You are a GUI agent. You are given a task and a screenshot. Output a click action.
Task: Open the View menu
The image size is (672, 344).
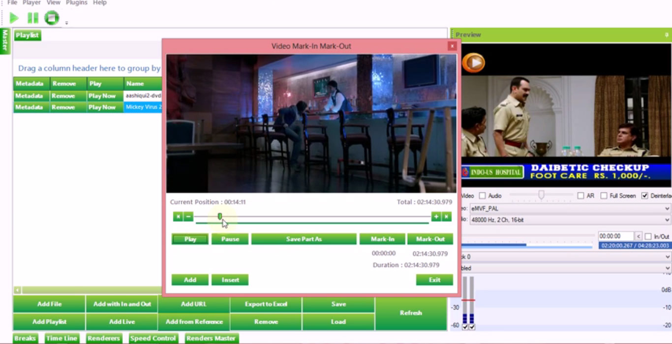tap(54, 2)
